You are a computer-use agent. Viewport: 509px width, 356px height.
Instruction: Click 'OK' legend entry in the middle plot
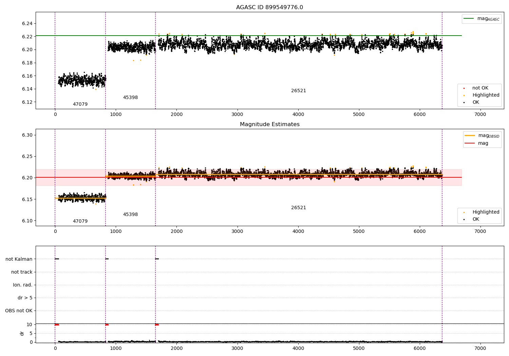point(471,219)
